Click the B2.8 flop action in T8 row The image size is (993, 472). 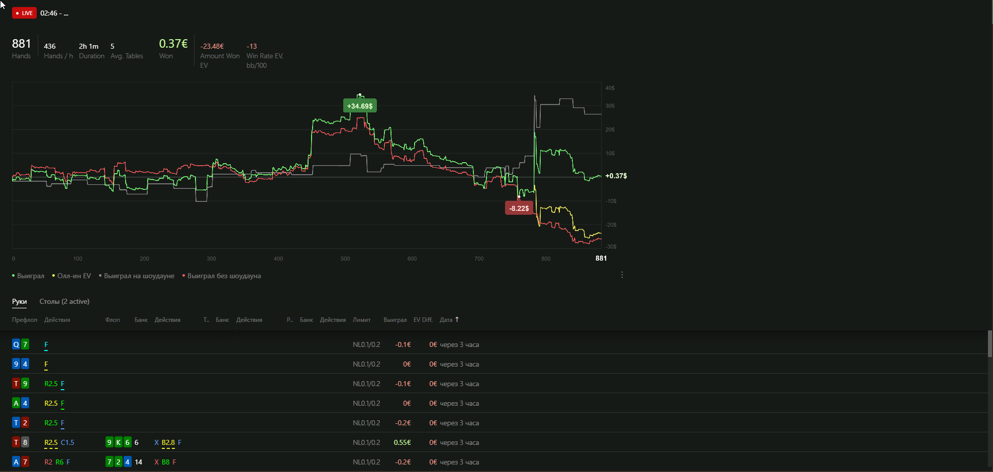coord(168,442)
